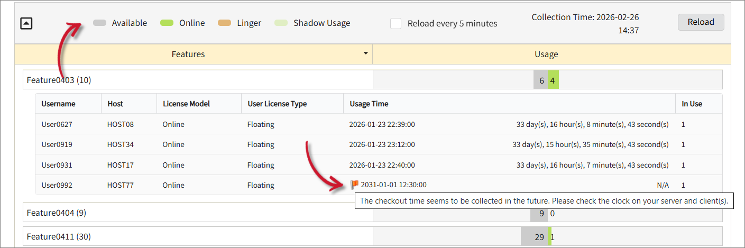Click the green Online legend swatch
The image size is (745, 248).
click(x=167, y=23)
